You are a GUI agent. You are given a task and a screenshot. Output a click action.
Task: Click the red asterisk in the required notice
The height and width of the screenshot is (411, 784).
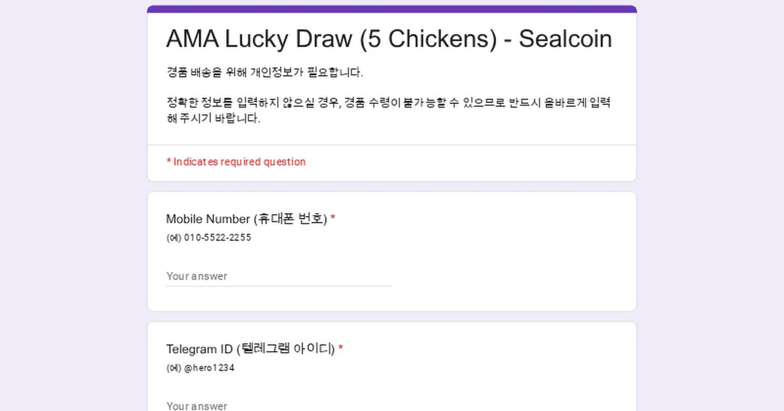[169, 162]
